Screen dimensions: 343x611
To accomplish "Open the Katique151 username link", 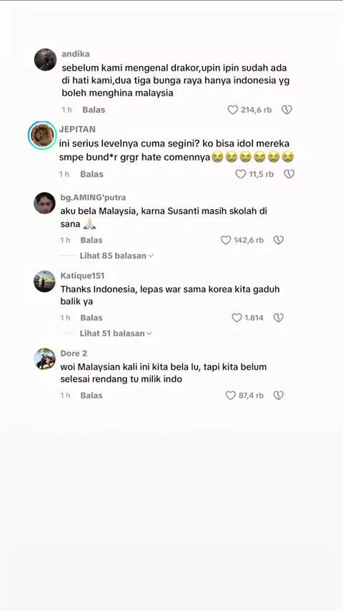I will click(x=83, y=276).
